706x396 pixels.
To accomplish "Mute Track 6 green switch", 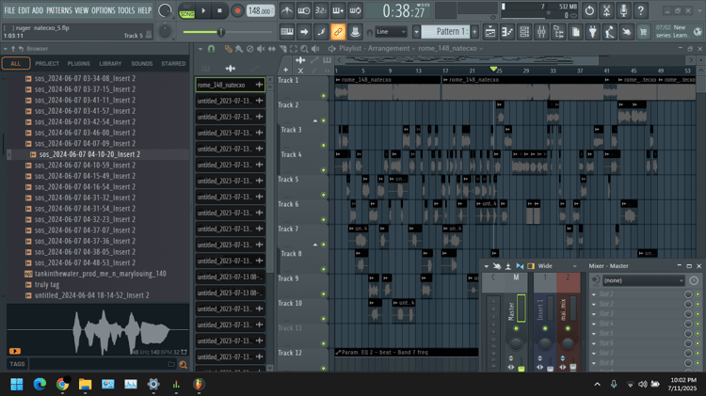I will coord(323,219).
